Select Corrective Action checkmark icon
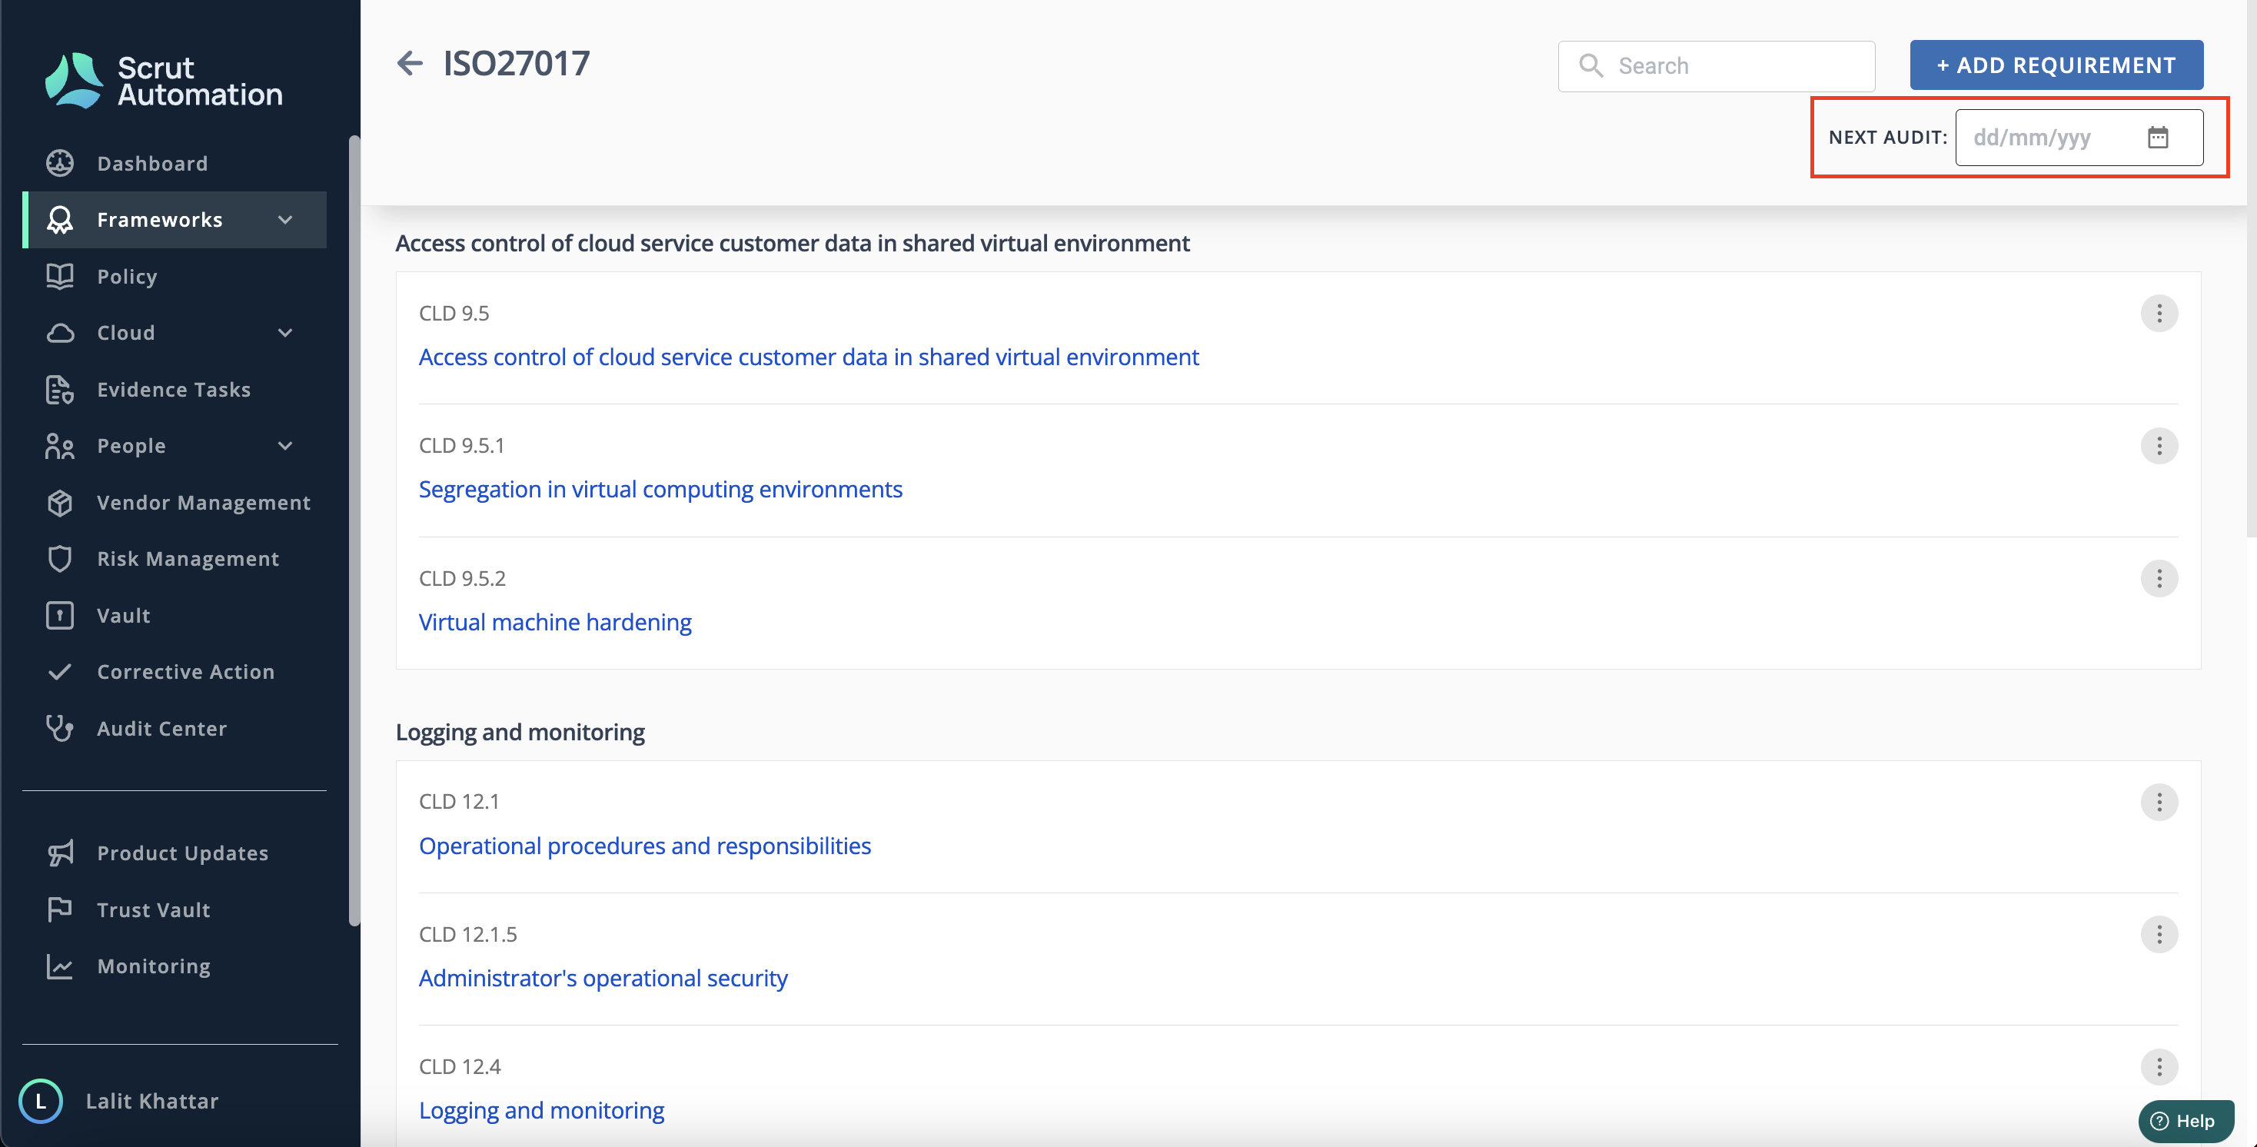The image size is (2257, 1147). (60, 672)
